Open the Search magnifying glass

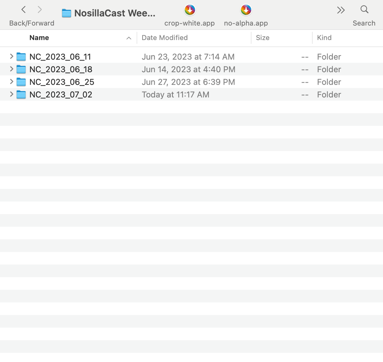click(364, 10)
